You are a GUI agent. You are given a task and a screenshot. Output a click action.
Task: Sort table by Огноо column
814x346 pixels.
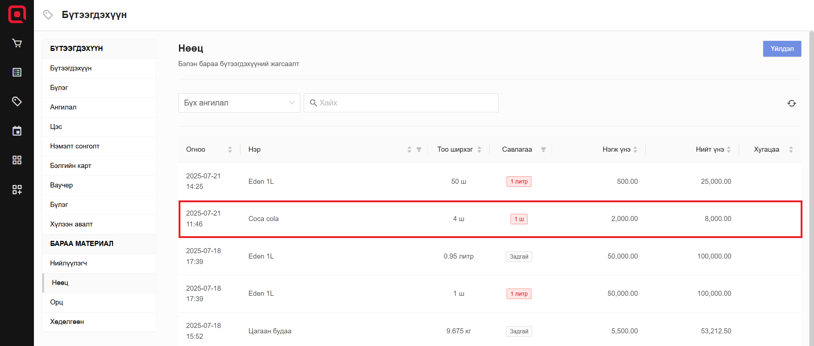(230, 150)
